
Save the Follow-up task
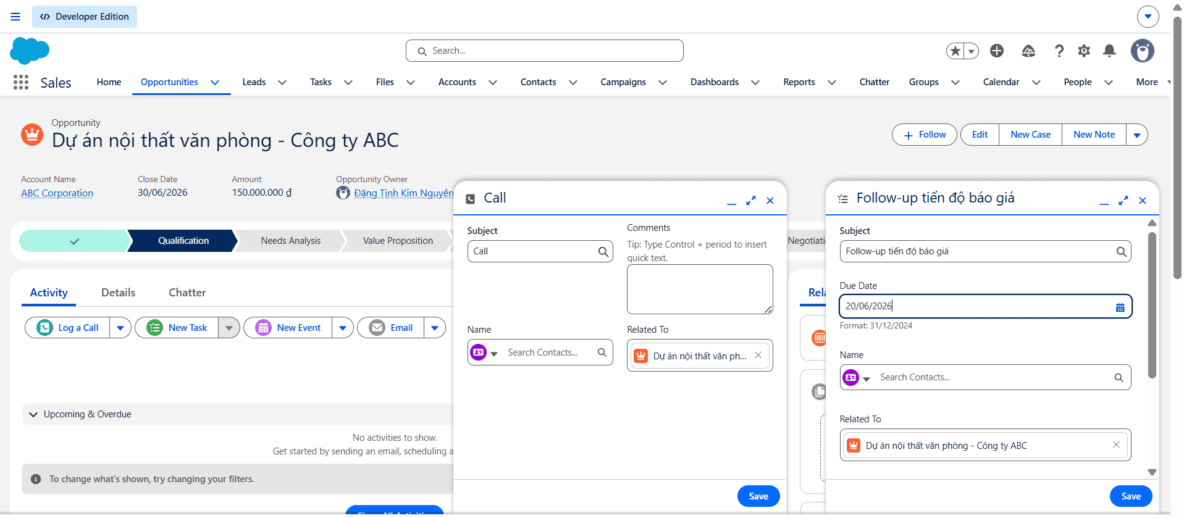point(1131,496)
